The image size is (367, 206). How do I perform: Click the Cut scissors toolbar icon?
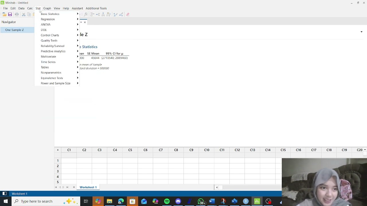(x=24, y=14)
